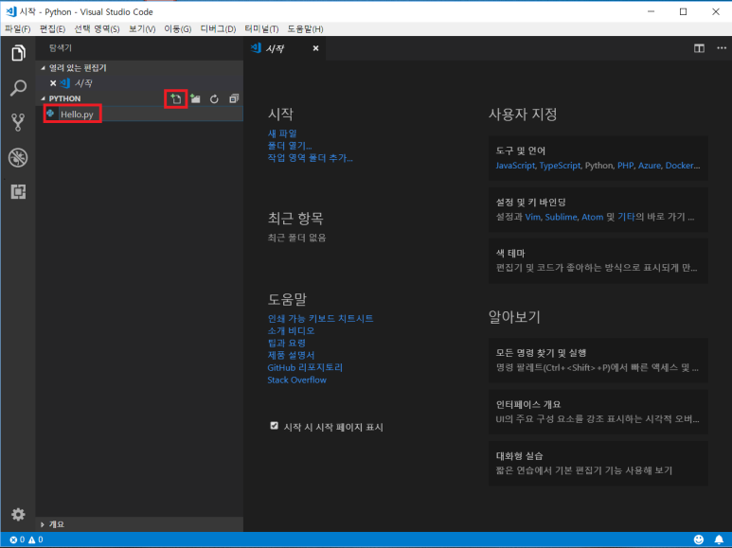
Task: Click the warnings count in status bar
Action: [36, 539]
